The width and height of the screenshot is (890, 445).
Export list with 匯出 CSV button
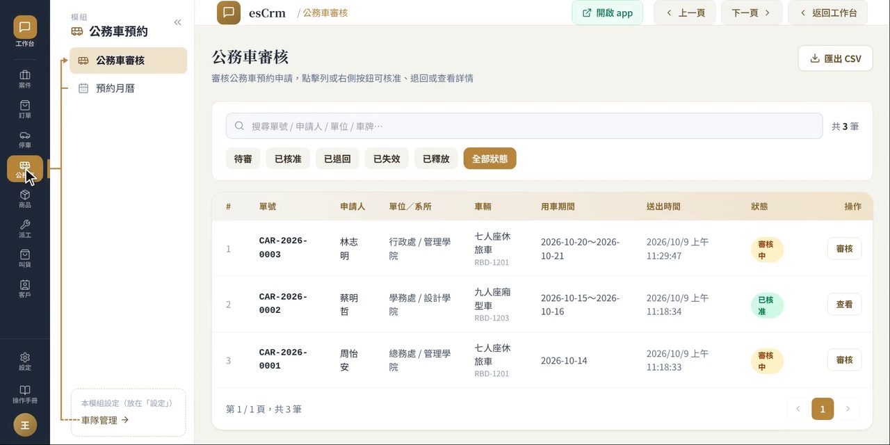point(836,58)
